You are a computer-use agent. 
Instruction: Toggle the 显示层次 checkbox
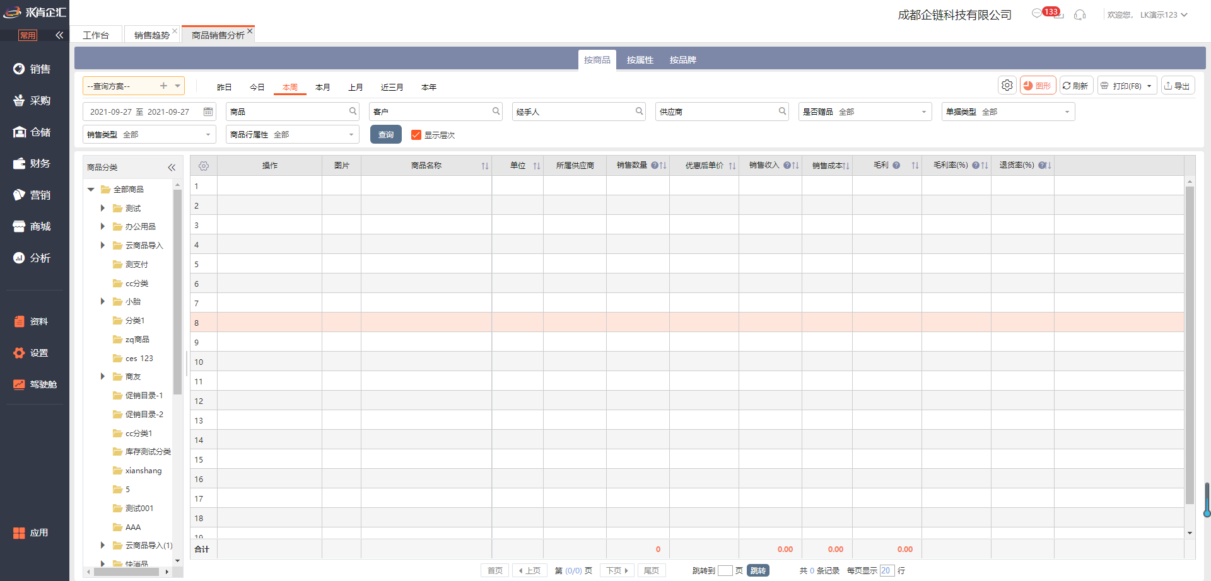coord(416,135)
